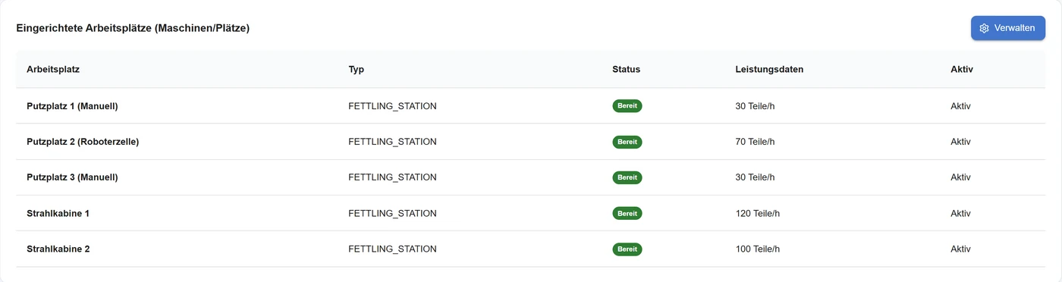Click Bereit badge for Putzplatz 1 (Manuell)
The image size is (1062, 282).
point(627,106)
